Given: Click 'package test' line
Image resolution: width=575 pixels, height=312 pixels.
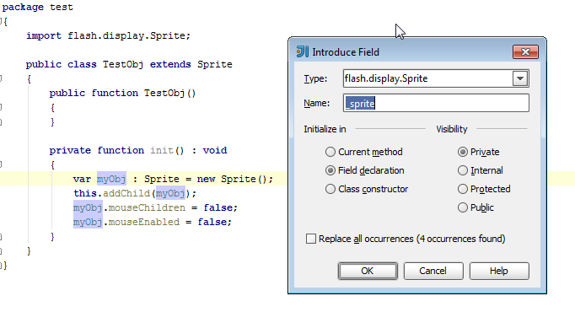Looking at the screenshot, I should (x=37, y=7).
